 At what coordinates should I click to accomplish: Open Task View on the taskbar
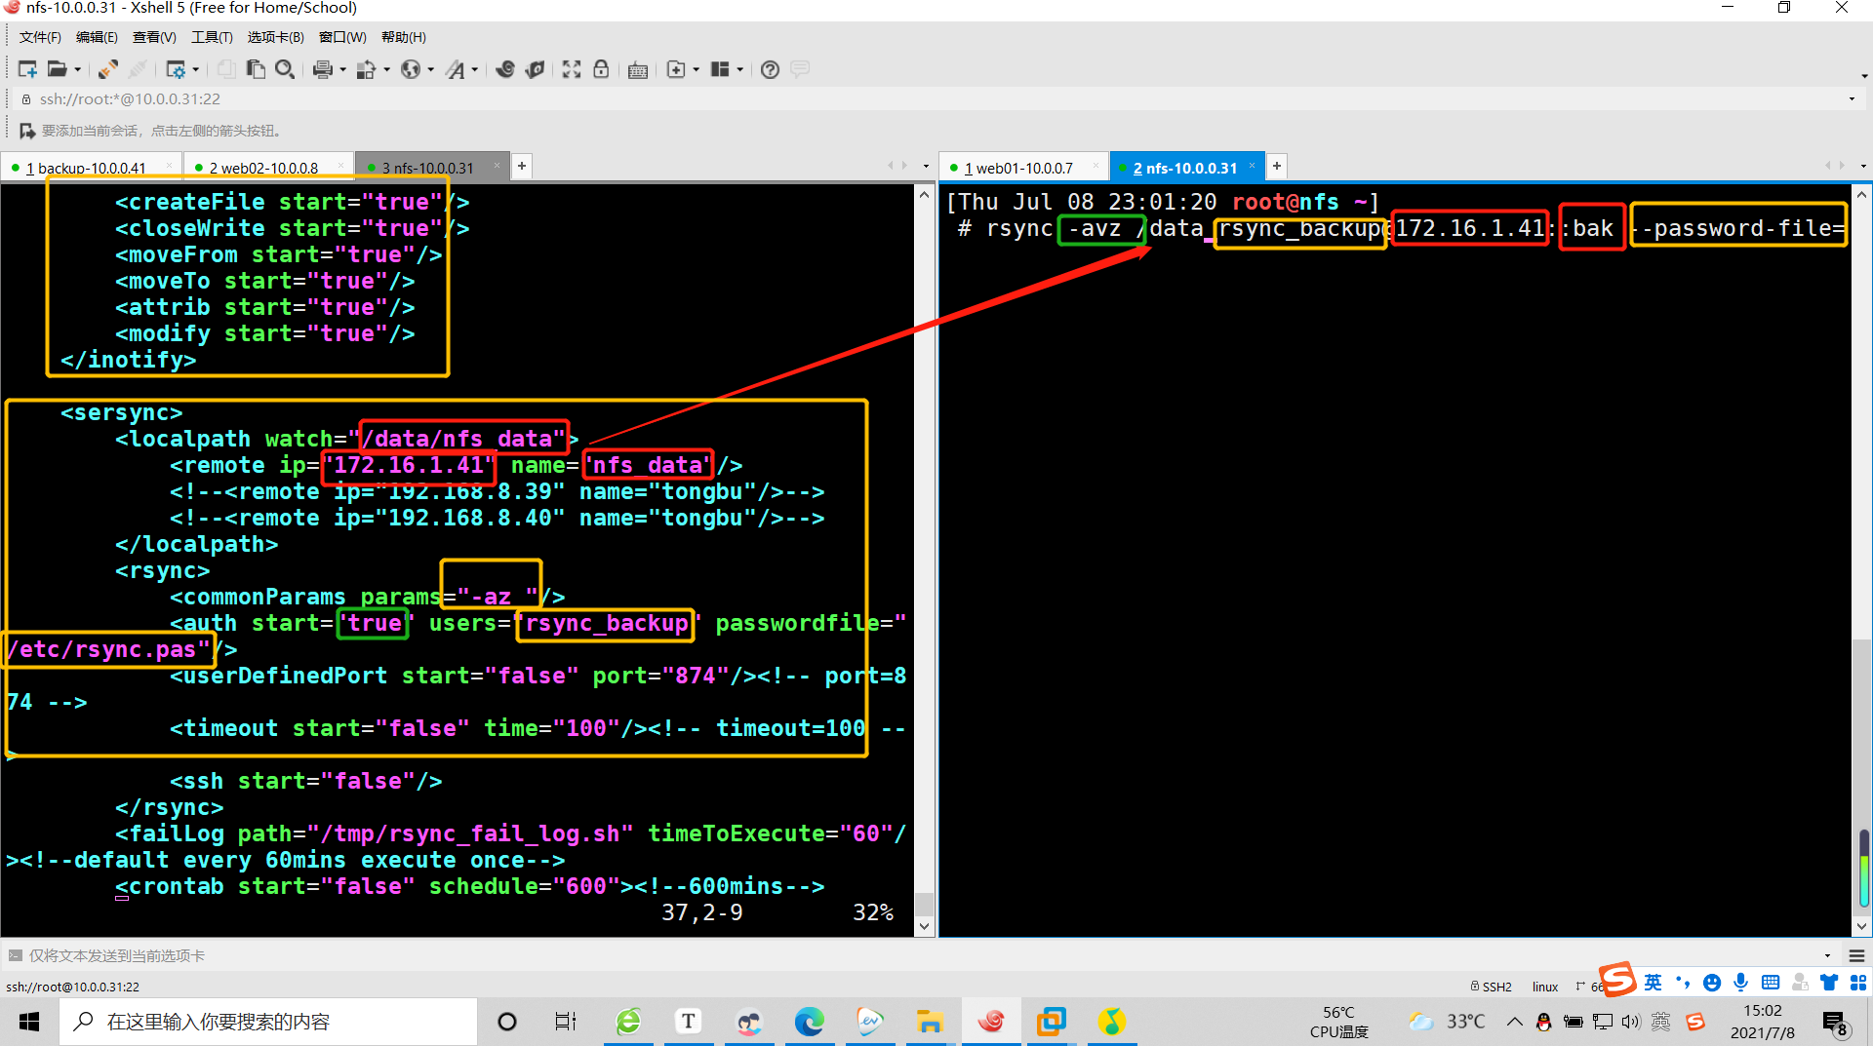[x=566, y=1022]
